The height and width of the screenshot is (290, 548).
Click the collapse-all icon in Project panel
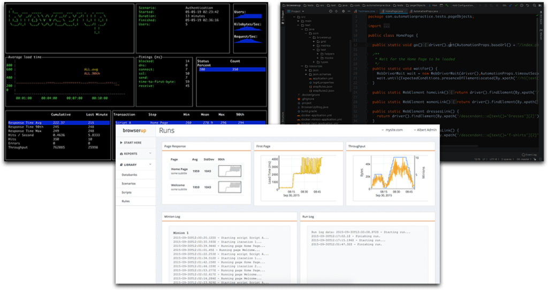pyautogui.click(x=336, y=11)
